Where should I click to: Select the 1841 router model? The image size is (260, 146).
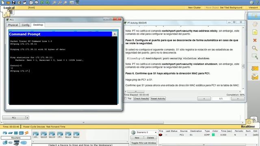click(36, 135)
